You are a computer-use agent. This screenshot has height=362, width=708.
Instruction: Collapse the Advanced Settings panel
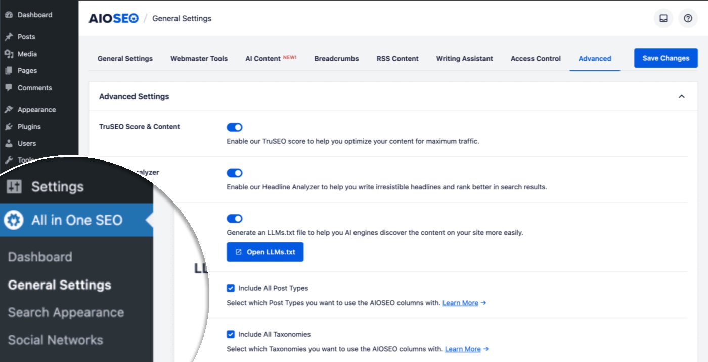(682, 96)
